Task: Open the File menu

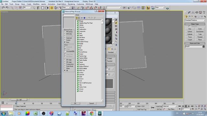Action: [x=2, y=4]
